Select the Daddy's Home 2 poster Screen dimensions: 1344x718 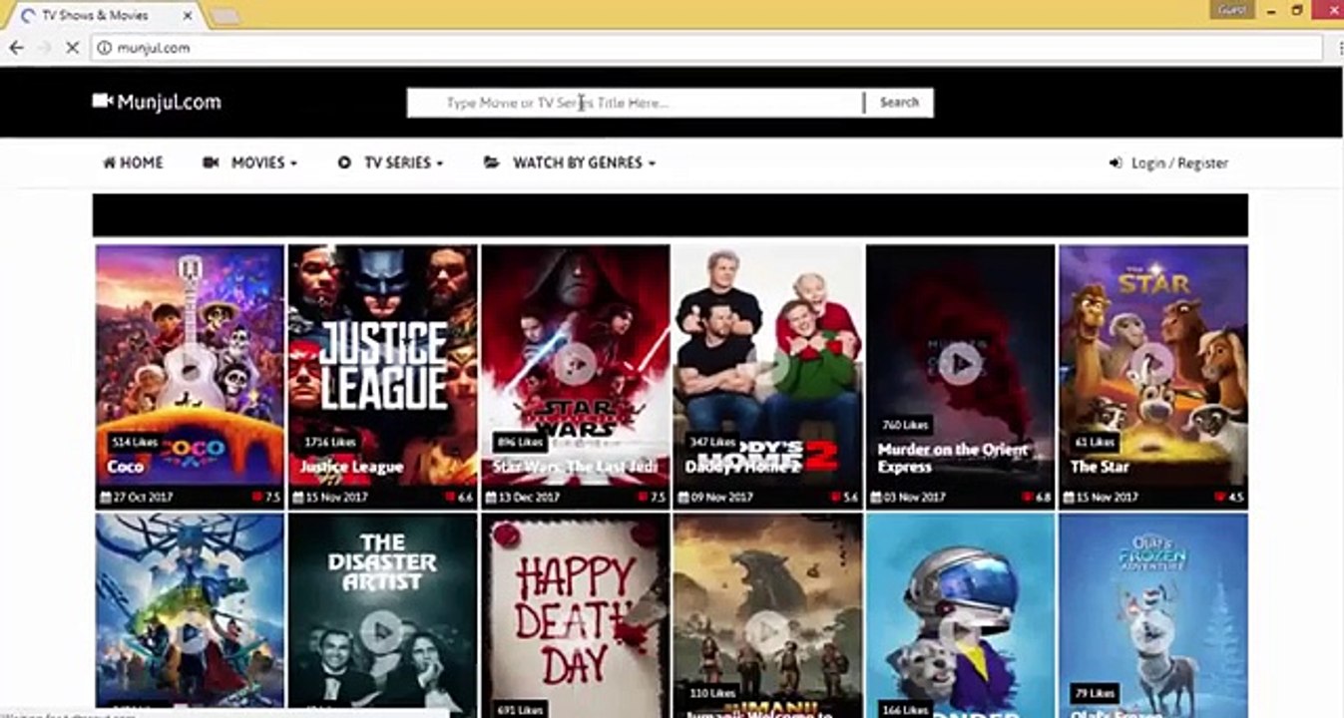point(767,377)
